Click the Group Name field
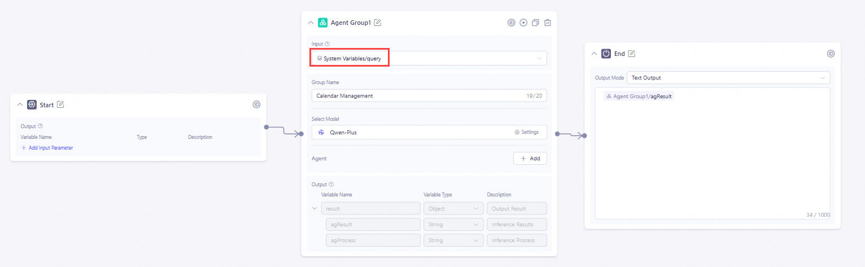The height and width of the screenshot is (267, 865). tap(429, 96)
